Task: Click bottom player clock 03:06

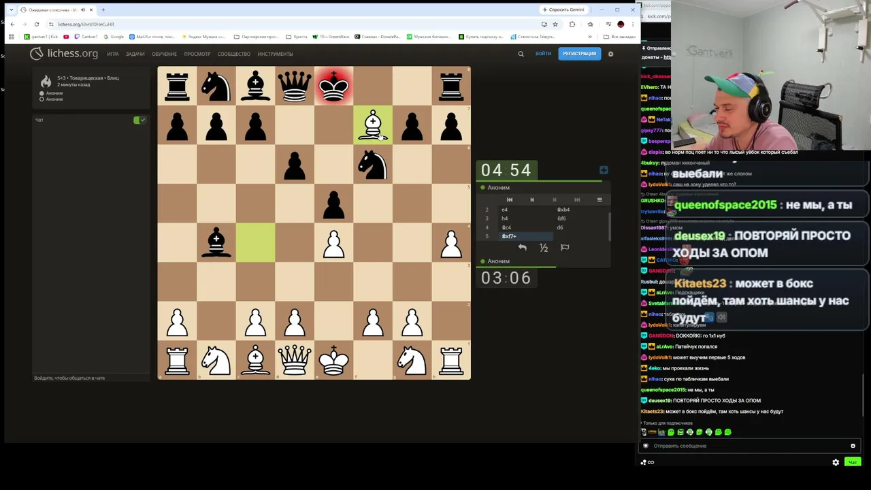Action: 506,278
